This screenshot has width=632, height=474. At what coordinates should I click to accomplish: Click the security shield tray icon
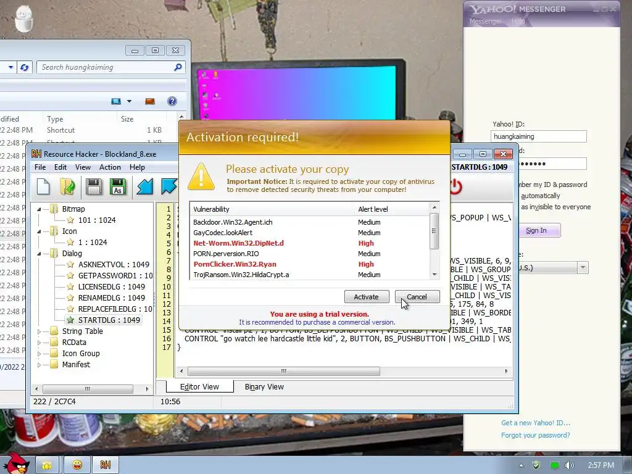click(x=536, y=465)
